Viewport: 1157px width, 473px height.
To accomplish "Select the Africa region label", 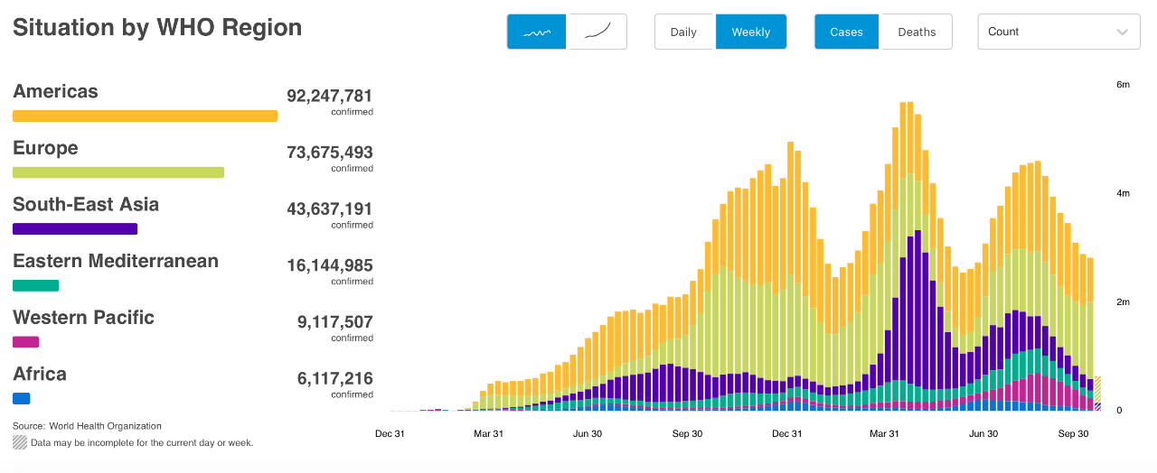I will 40,374.
